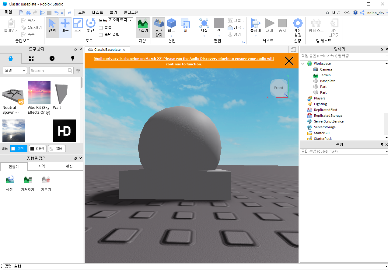
Task: Open the 모드 지오메트릭 dropdown
Action: click(x=121, y=20)
